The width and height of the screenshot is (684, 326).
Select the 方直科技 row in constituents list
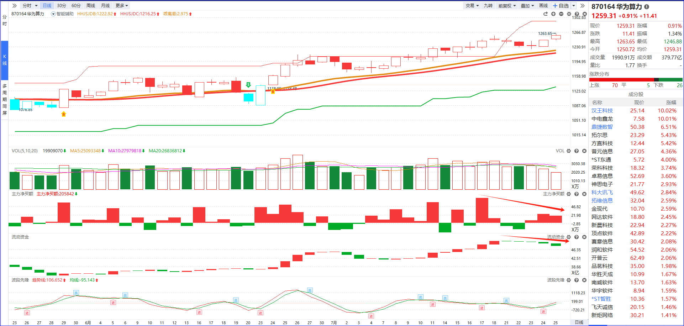tap(636, 143)
